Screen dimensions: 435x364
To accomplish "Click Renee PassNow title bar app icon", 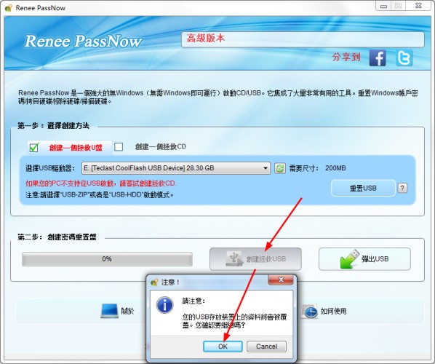I will tap(9, 7).
